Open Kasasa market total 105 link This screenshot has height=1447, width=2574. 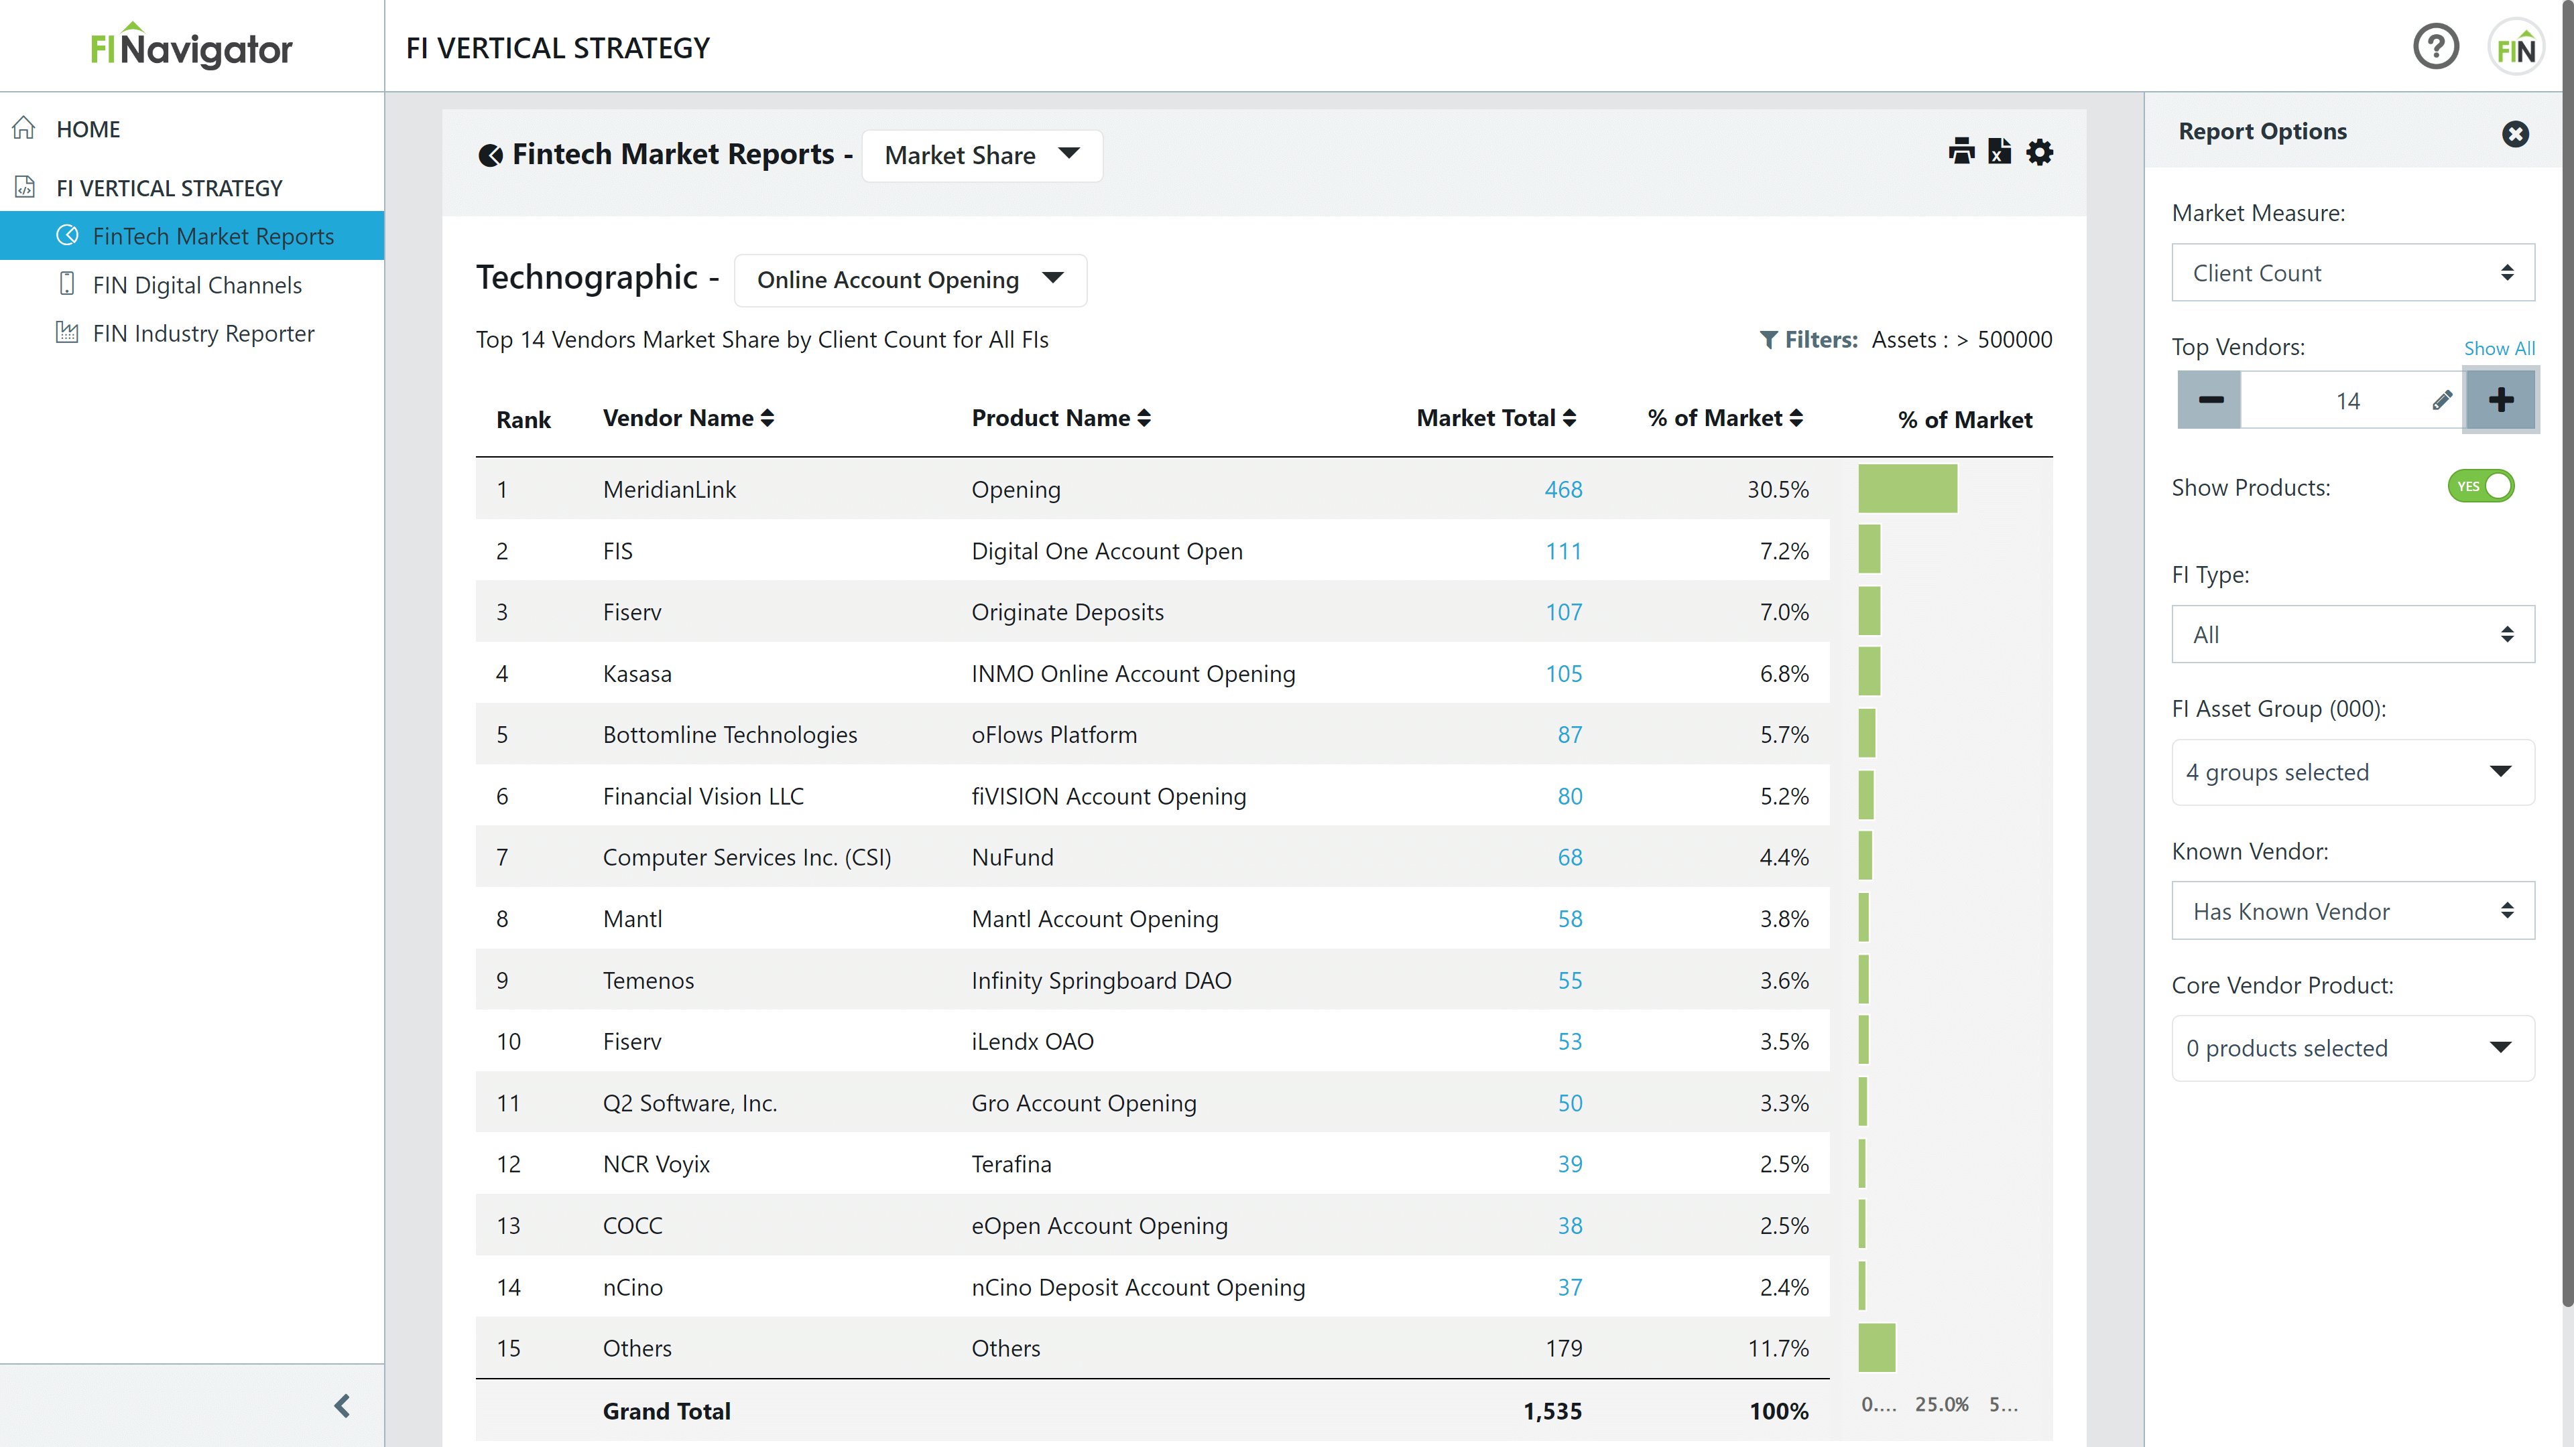pos(1562,674)
